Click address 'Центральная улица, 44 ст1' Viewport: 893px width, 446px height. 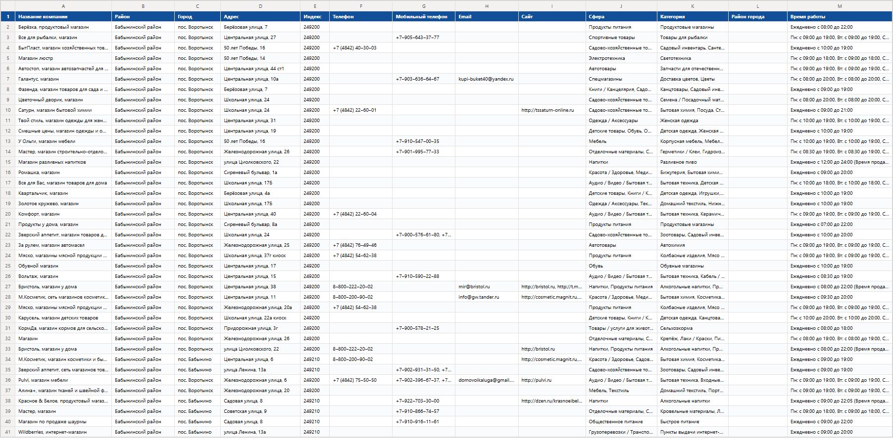pyautogui.click(x=260, y=69)
